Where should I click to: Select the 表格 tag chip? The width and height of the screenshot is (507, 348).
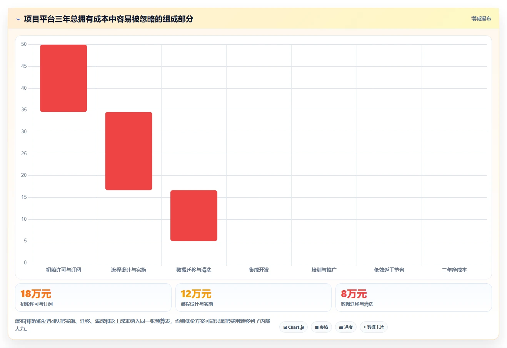(x=321, y=327)
